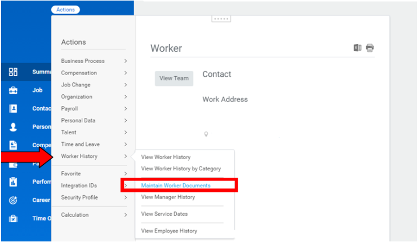Print the Worker page
Screen dimensions: 418x242
(370, 48)
